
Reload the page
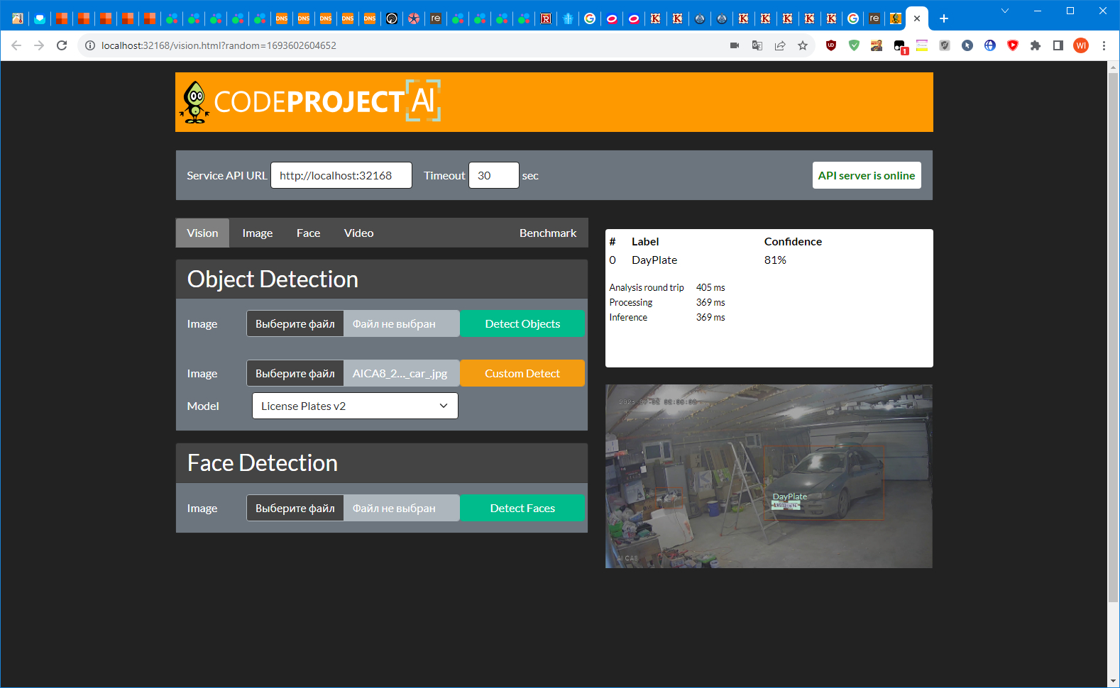coord(62,45)
